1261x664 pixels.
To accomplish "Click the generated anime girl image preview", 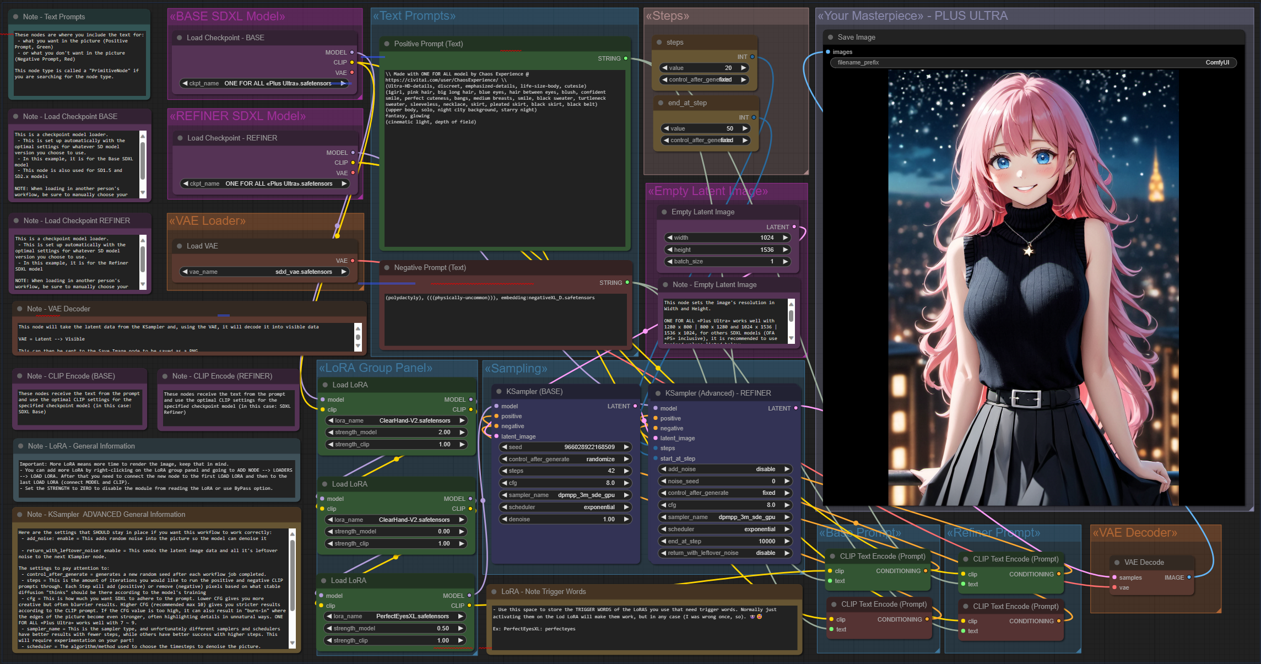I will pos(1033,287).
